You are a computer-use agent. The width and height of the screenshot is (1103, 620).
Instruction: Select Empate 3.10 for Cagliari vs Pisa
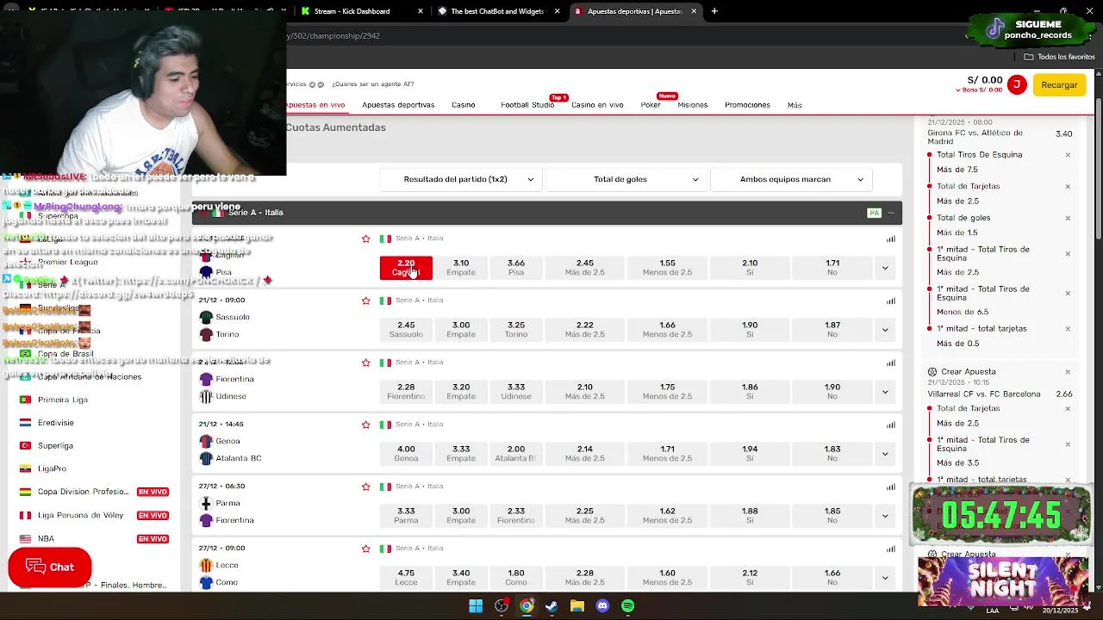pyautogui.click(x=461, y=268)
